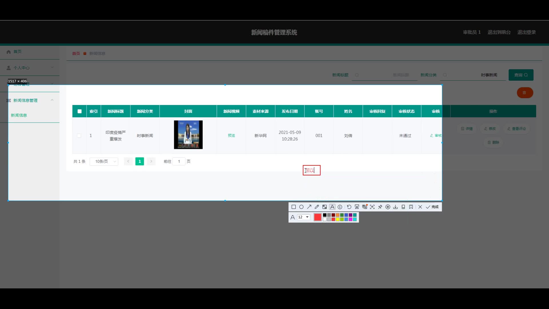The height and width of the screenshot is (309, 549).
Task: Toggle the select-all checkbox in table header
Action: point(79,111)
